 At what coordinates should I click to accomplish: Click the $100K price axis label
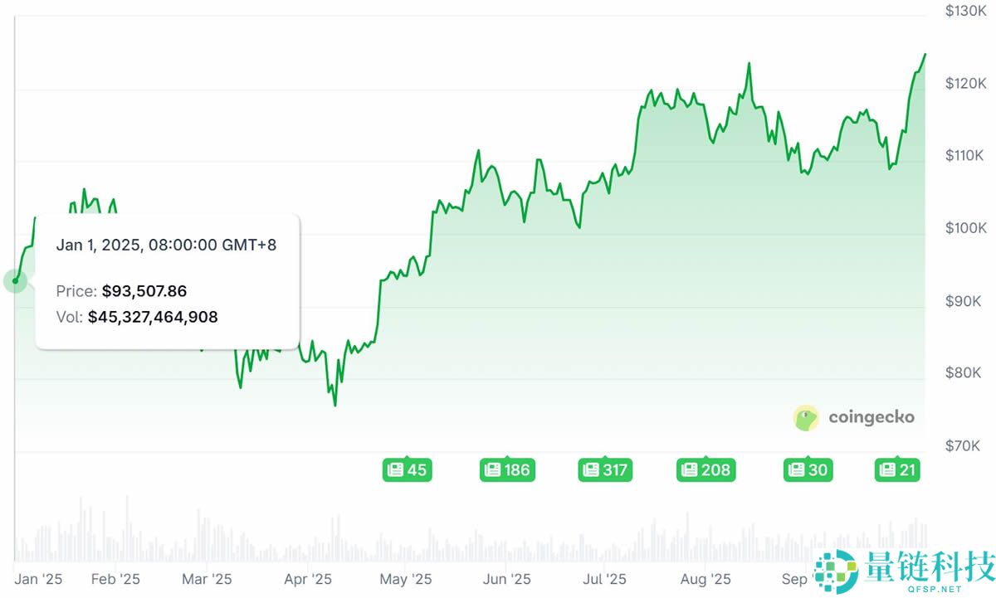[965, 228]
